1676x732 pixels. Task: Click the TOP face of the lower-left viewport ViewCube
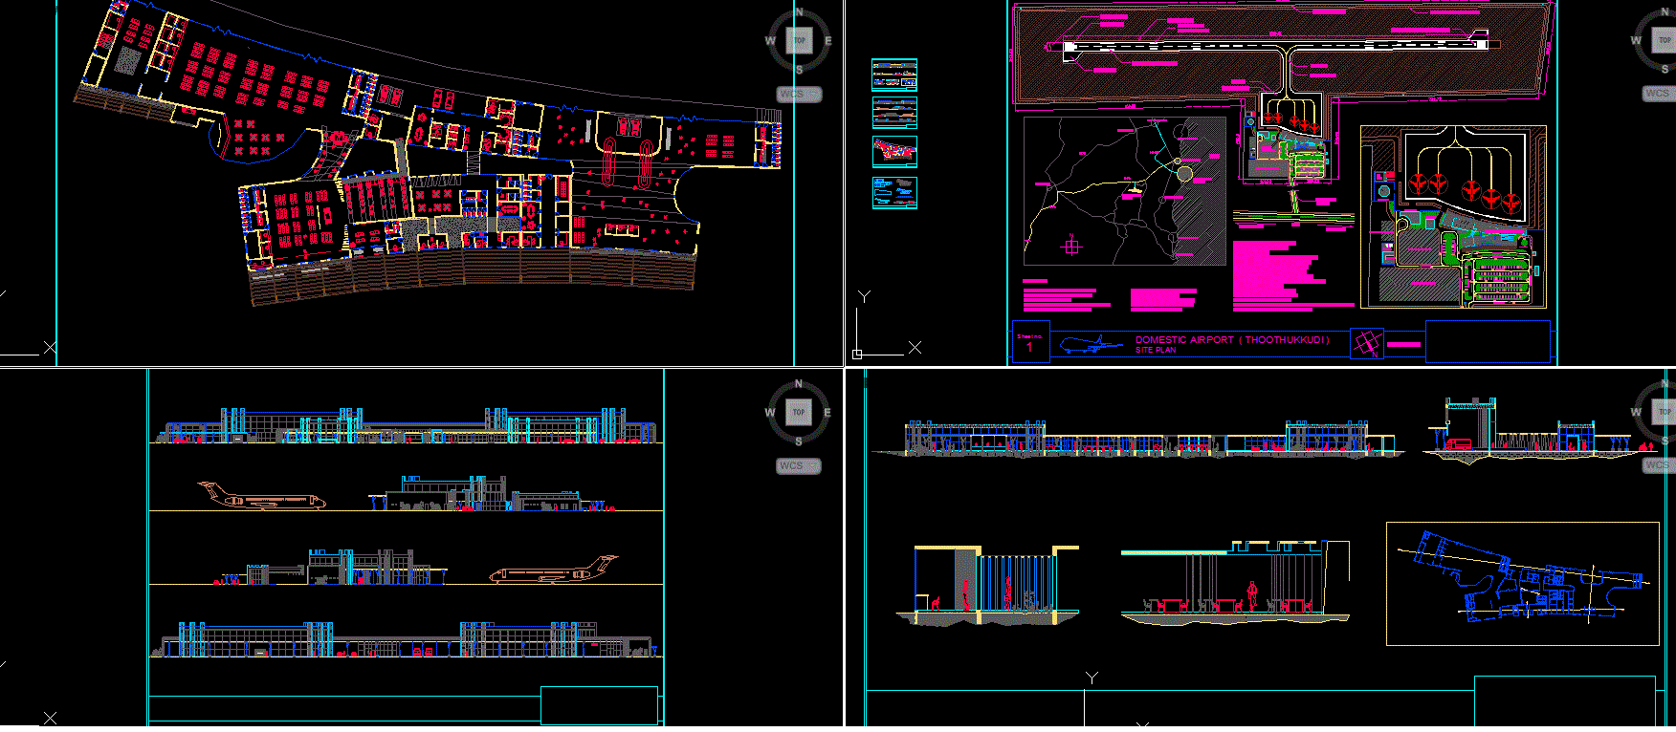(799, 412)
